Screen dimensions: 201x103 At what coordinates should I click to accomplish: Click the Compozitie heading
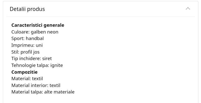pos(24,72)
